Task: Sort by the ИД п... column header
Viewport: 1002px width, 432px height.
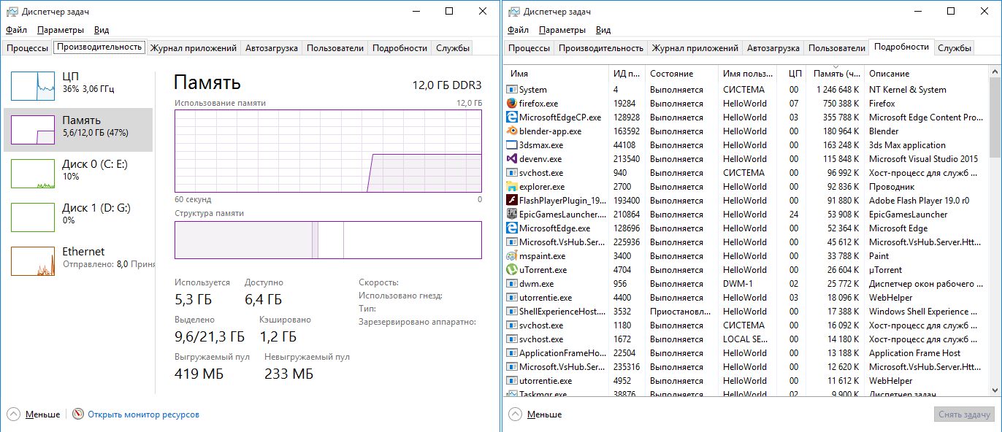Action: pyautogui.click(x=627, y=74)
